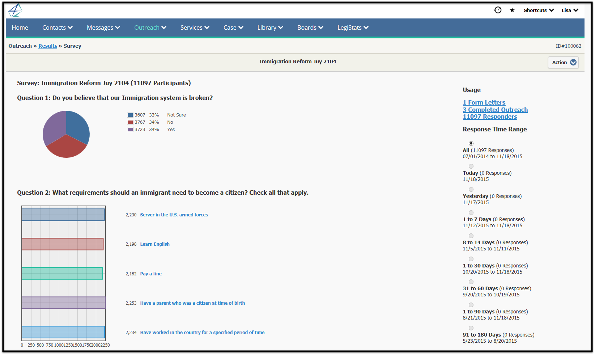
Task: Click the red No legend swatch
Action: [x=130, y=122]
